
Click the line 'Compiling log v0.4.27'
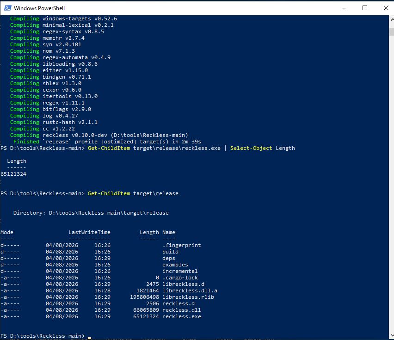point(44,116)
